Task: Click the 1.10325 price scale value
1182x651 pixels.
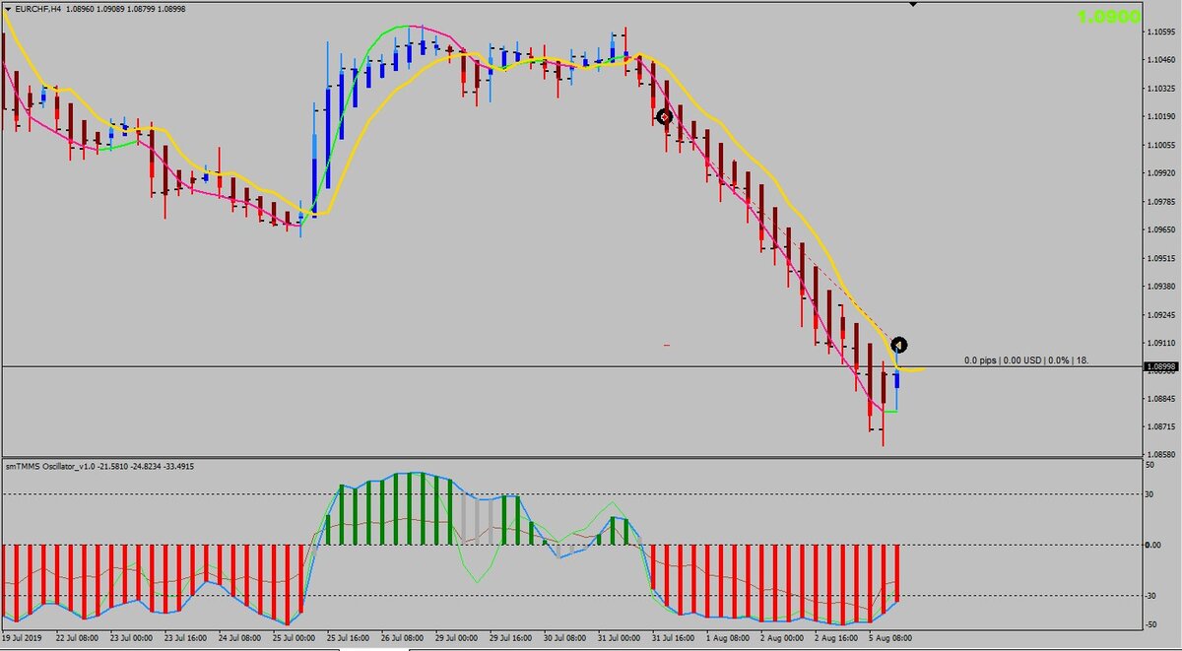Action: pos(1162,89)
